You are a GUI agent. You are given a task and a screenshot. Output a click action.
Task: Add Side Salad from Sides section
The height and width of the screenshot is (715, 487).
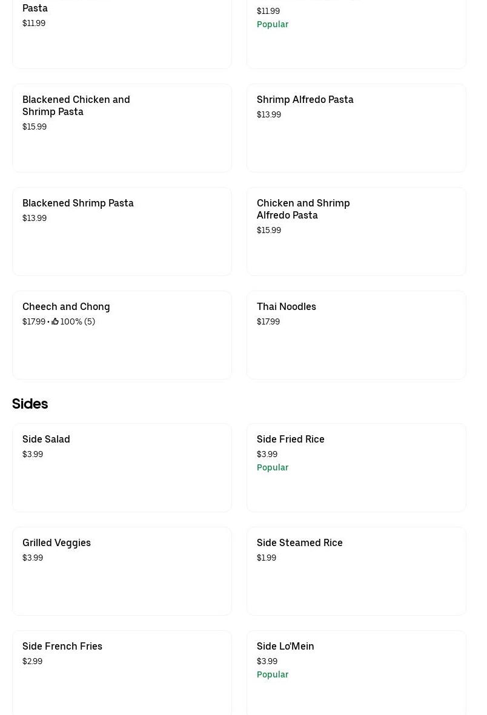tap(122, 467)
